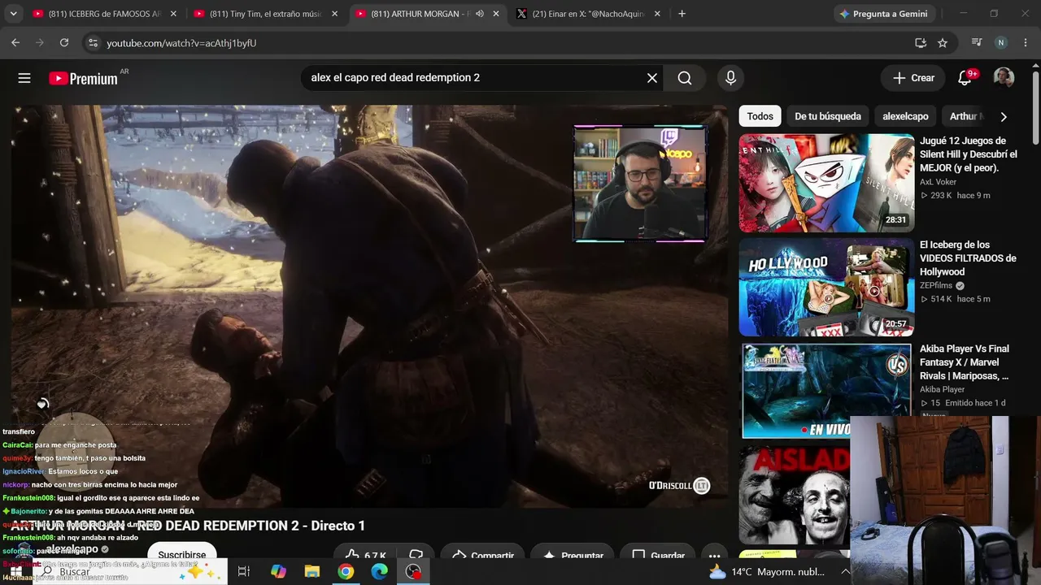Select the De tu búsqueda chip
The width and height of the screenshot is (1041, 585).
pyautogui.click(x=828, y=116)
